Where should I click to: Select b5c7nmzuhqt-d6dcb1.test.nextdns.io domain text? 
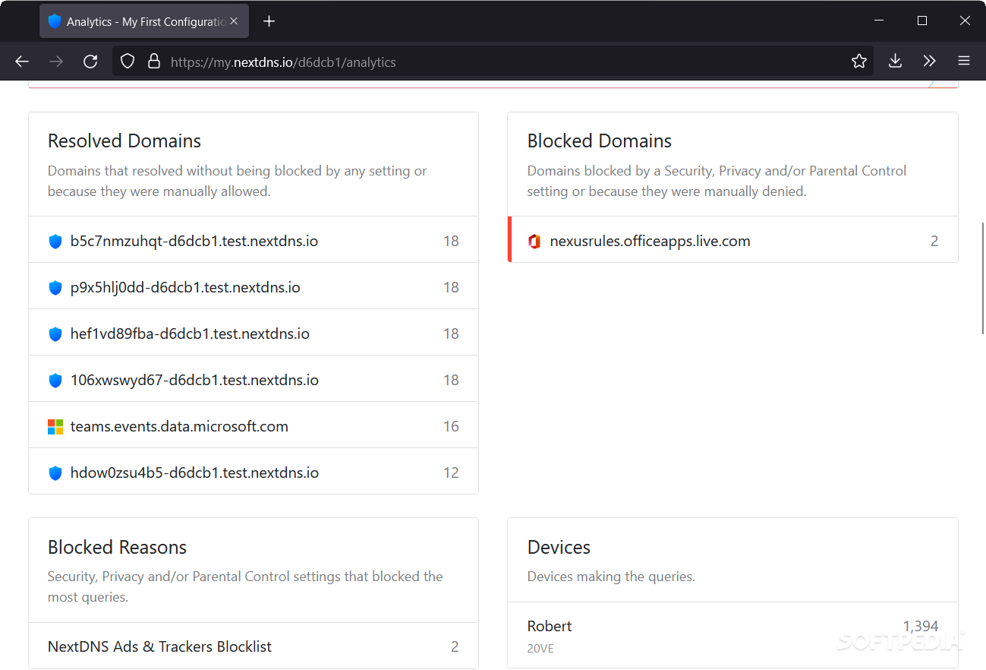click(194, 241)
